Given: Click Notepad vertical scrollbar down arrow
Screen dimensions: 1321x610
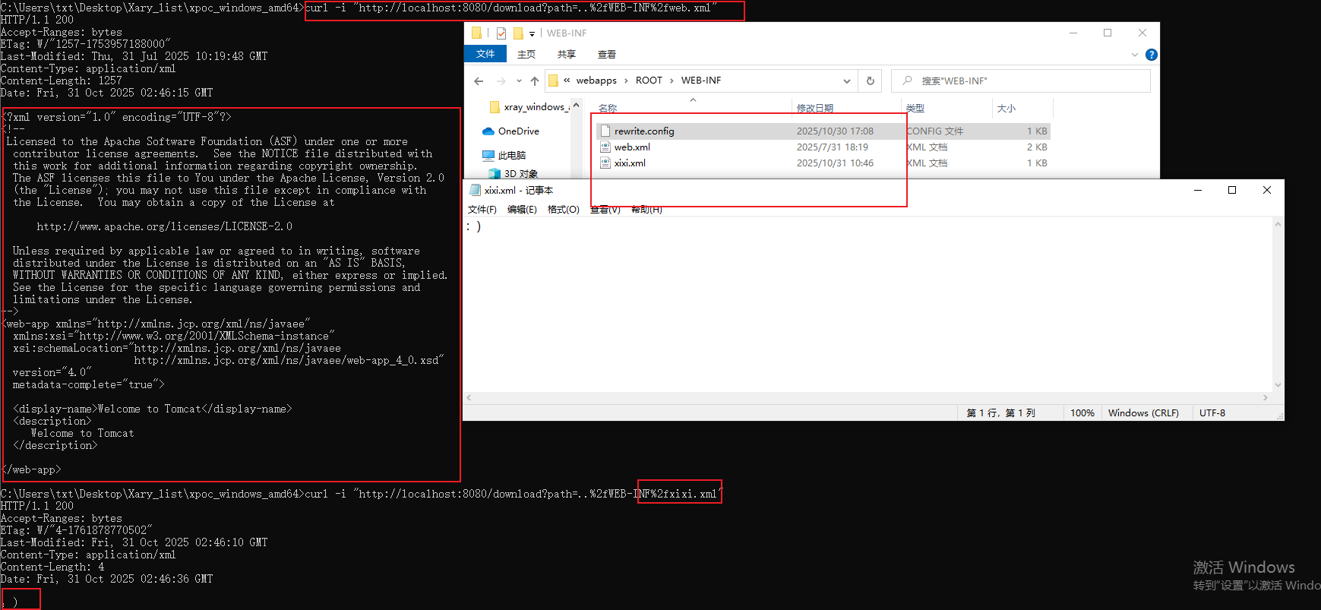Looking at the screenshot, I should click(x=1278, y=385).
